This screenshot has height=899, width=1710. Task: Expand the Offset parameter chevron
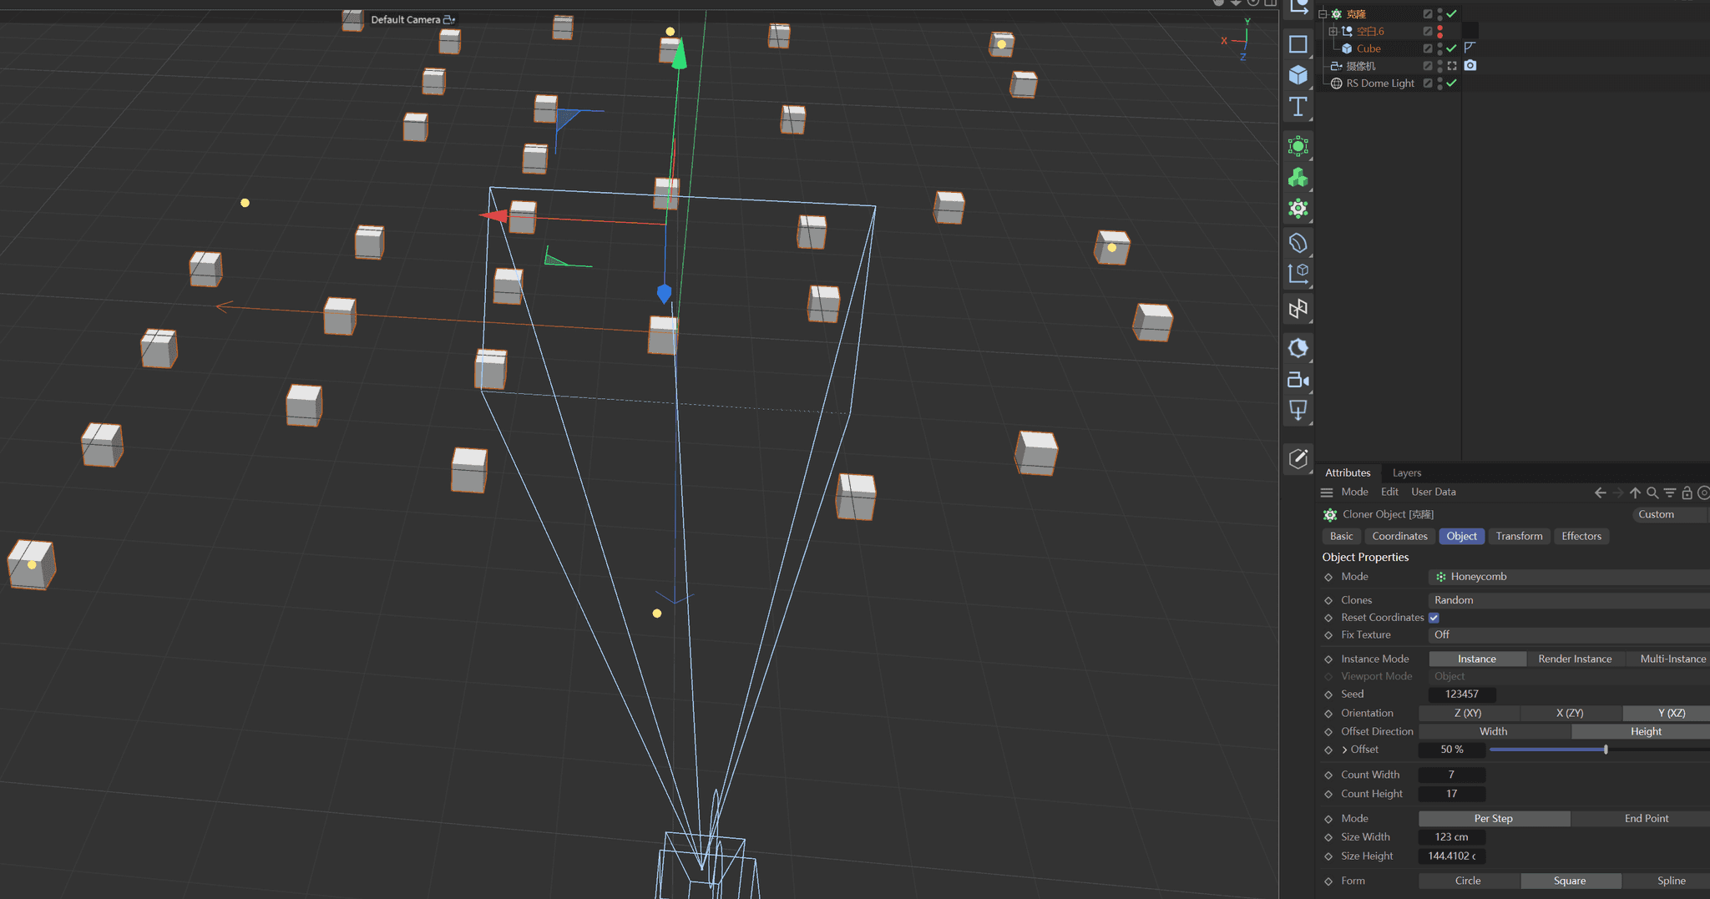coord(1344,750)
